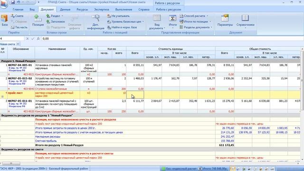The width and height of the screenshot is (304, 171).
Task: Save the document via quick access toolbar
Action: 13,2
